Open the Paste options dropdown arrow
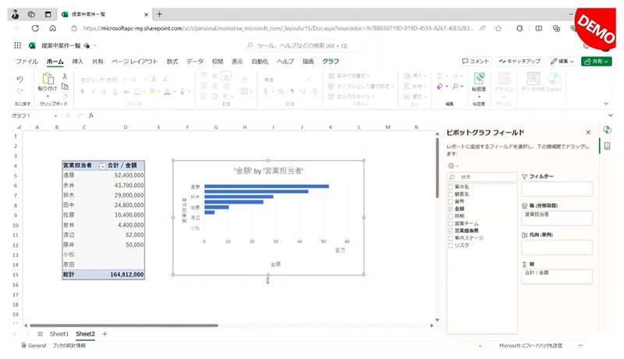 tap(48, 96)
